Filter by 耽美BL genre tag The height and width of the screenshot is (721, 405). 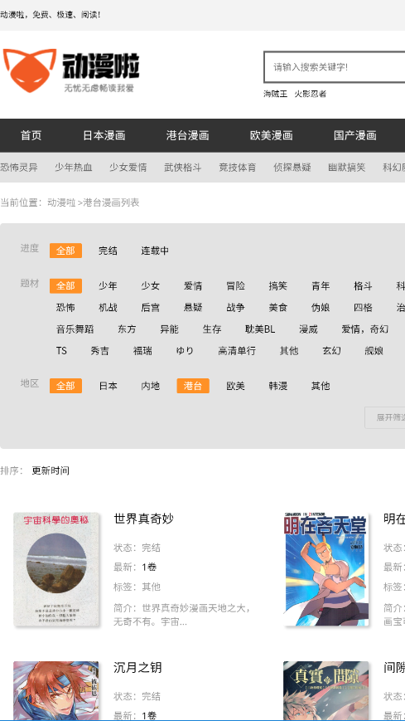[x=260, y=329]
